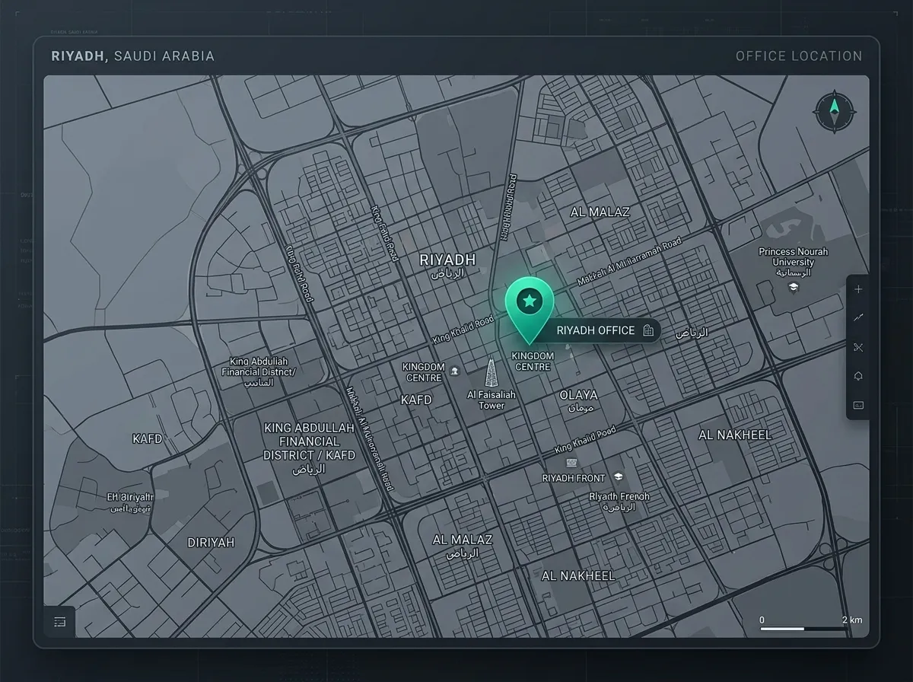Viewport: 913px width, 682px height.
Task: Click the storefront icon above Riyadh Front
Action: 571,462
